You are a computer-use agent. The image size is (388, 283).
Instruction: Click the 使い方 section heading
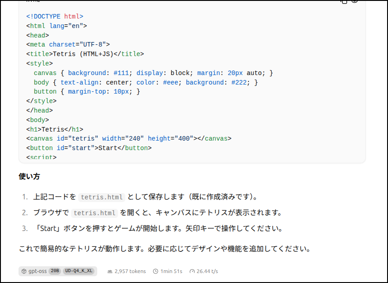[x=29, y=176]
